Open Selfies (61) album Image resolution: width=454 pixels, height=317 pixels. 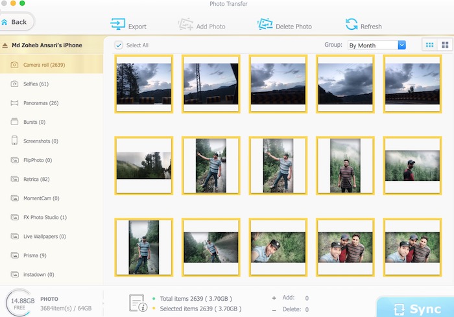[51, 84]
